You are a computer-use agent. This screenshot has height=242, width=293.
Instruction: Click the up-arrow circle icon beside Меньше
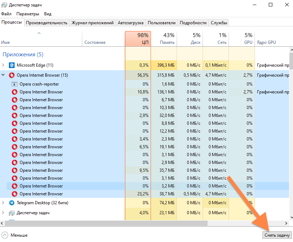(x=5, y=235)
